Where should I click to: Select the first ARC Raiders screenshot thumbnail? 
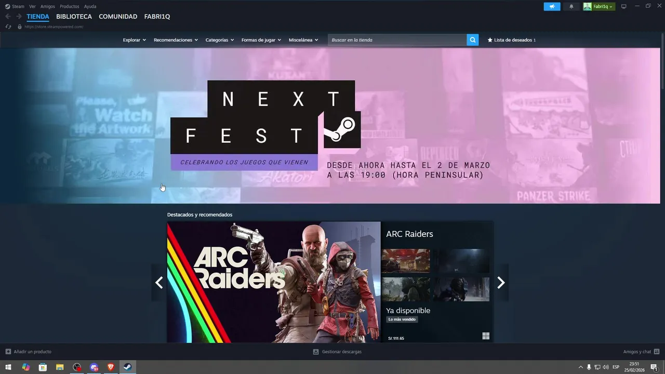tap(406, 261)
